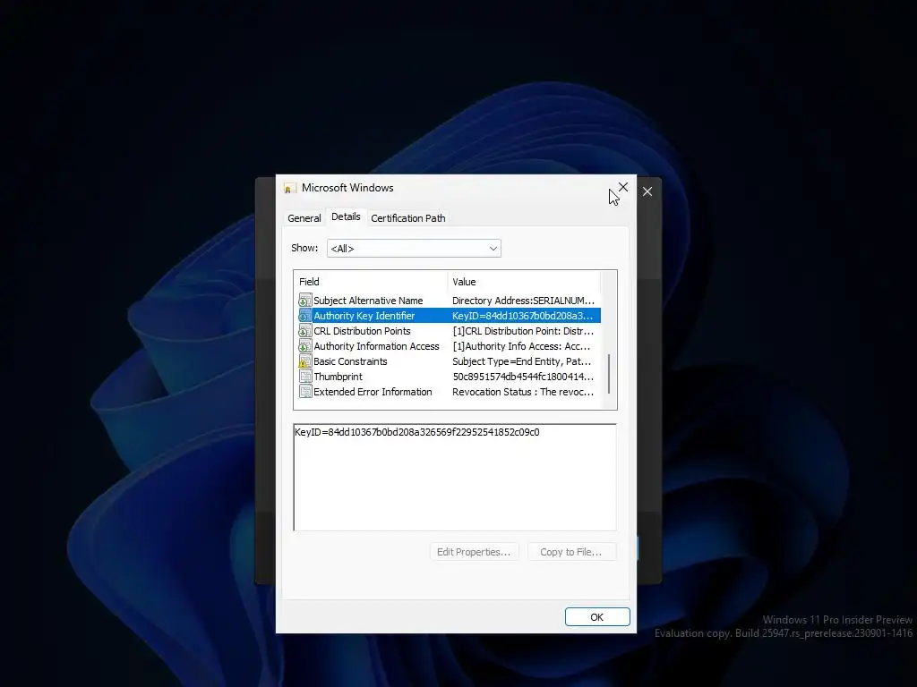Click the Edit Properties... button

point(474,552)
